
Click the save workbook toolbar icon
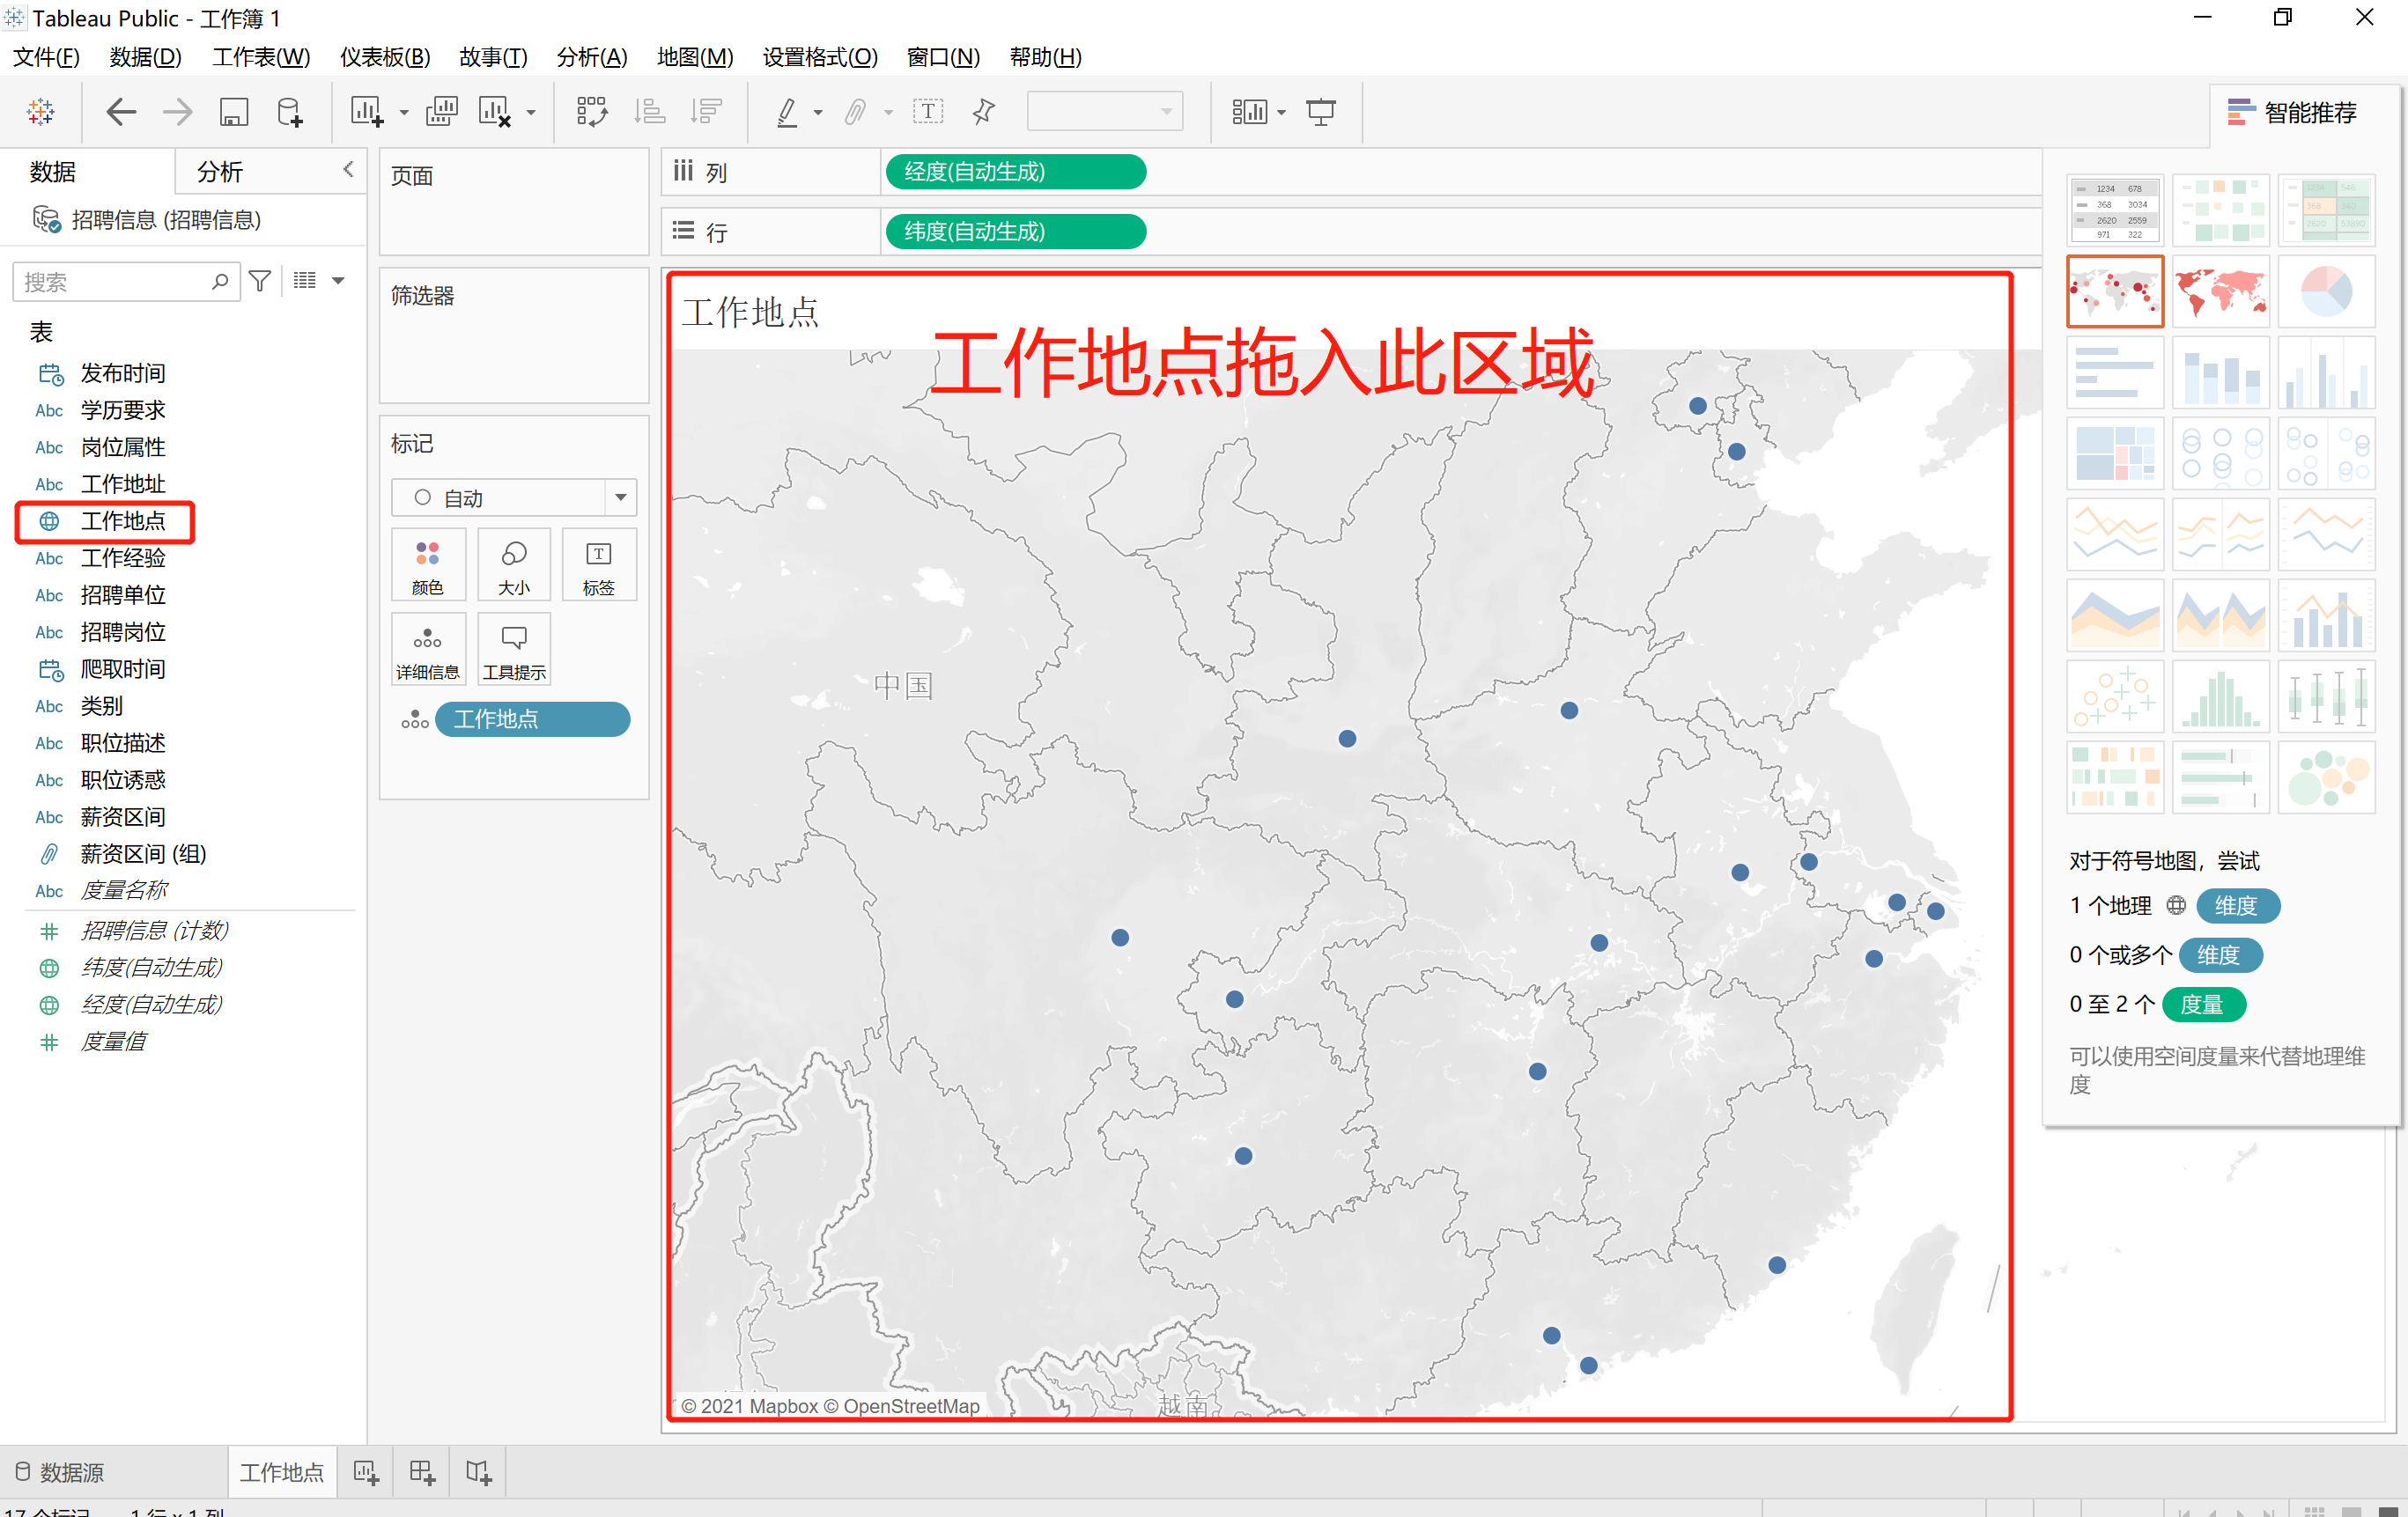coord(233,112)
